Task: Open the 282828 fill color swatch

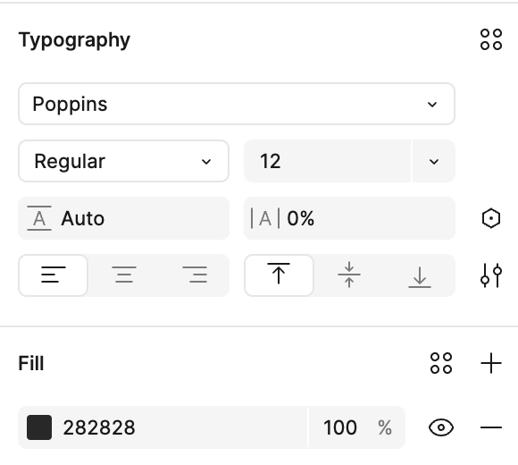Action: [39, 427]
